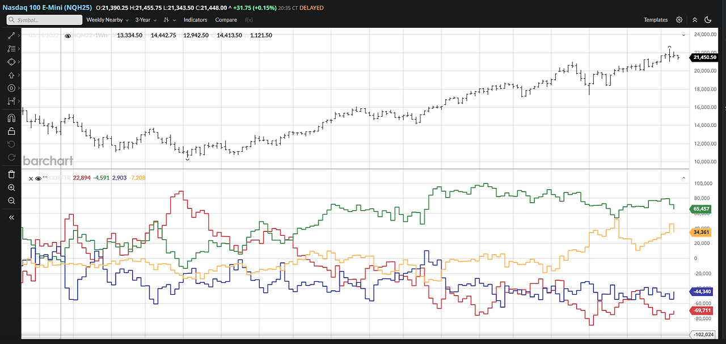Image resolution: width=726 pixels, height=344 pixels.
Task: Open Weekly Nearby frequency dropdown
Action: [x=107, y=20]
